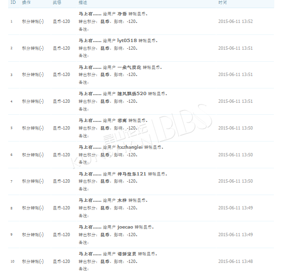Click 马上有...... sender name in row 2
The height and width of the screenshot is (273, 282).
(x=90, y=41)
